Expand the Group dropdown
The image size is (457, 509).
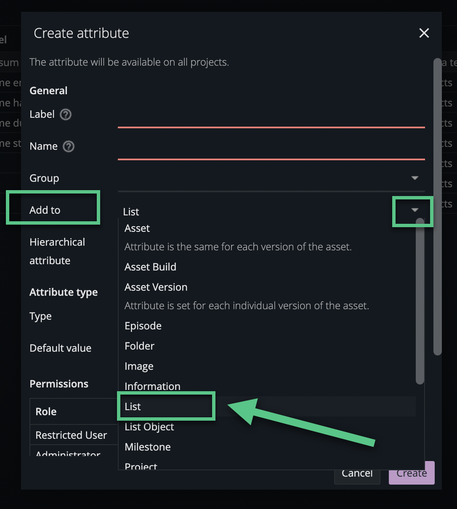[x=415, y=178]
